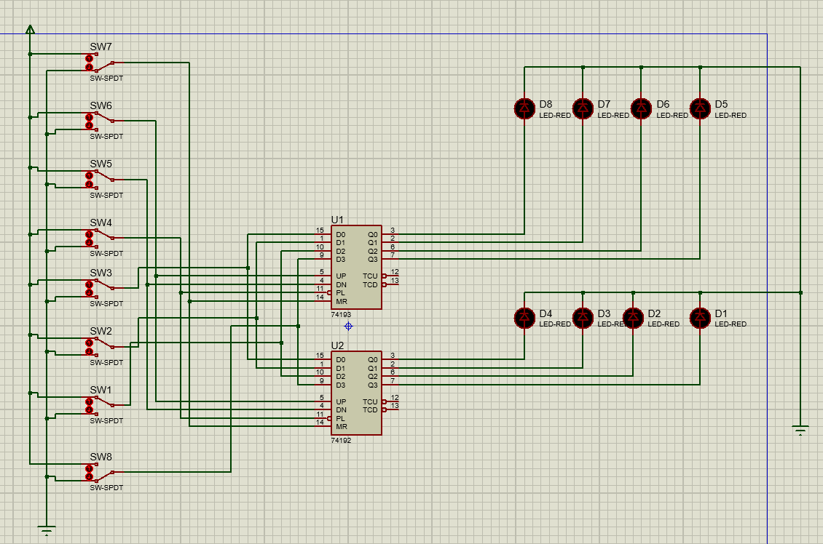Click the DN pin label on U2

[341, 410]
